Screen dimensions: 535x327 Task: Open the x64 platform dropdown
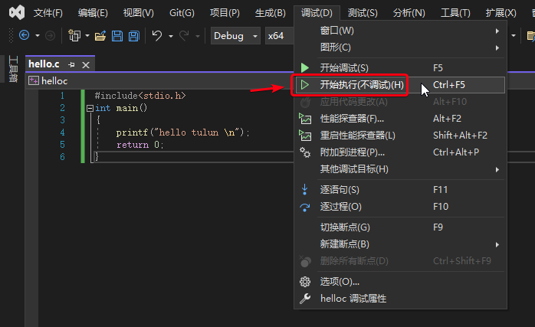click(x=280, y=36)
